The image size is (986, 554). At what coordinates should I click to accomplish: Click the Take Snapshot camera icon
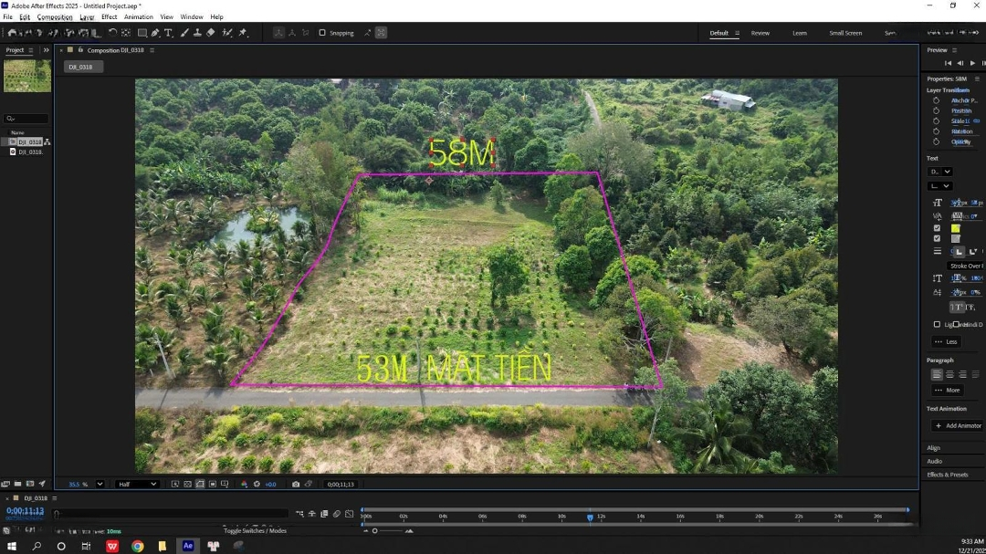(x=295, y=484)
